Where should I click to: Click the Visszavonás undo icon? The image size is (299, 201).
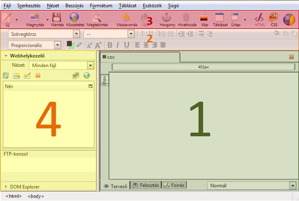(127, 18)
